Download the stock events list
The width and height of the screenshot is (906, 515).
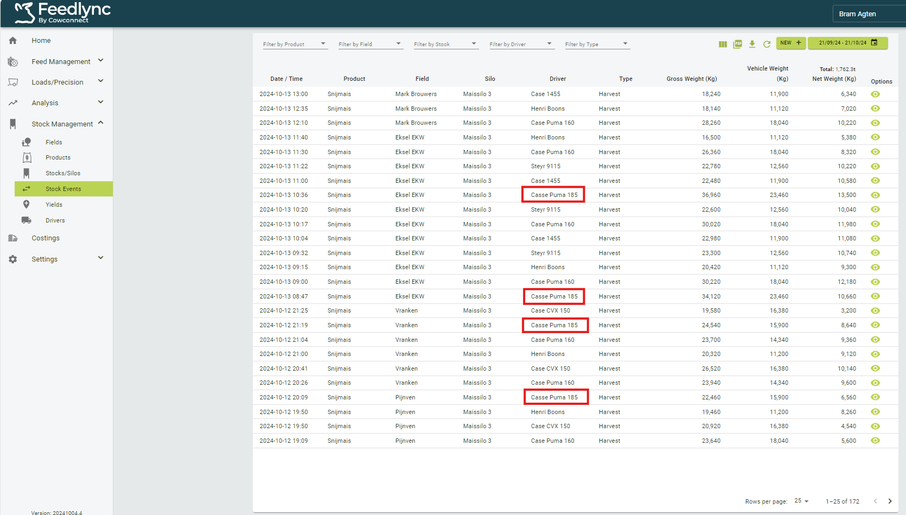tap(752, 44)
